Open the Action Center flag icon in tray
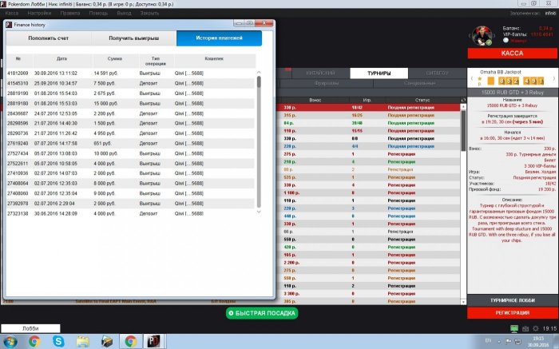Screen dimensions: 559x349 click(509, 342)
